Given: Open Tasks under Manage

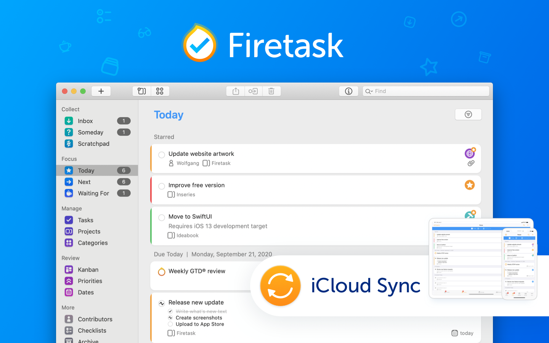Looking at the screenshot, I should (97, 220).
